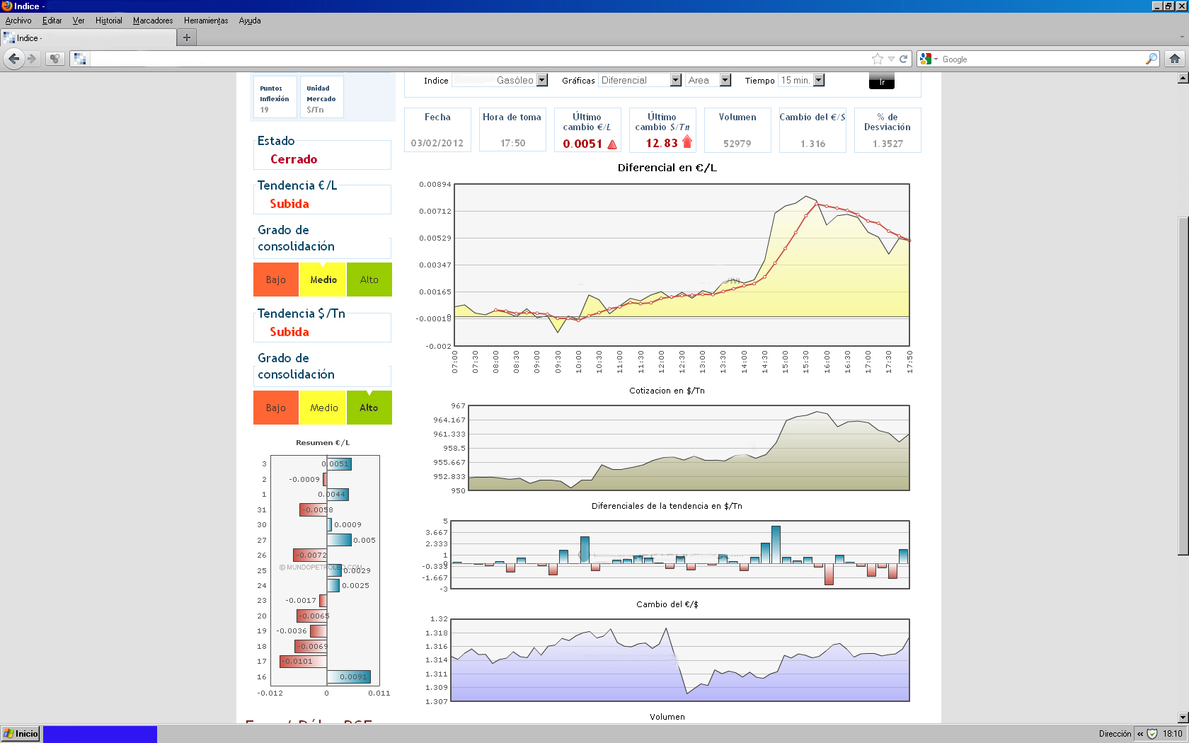Screen dimensions: 1189x743
Task: Open the Marcadores menu
Action: (153, 21)
